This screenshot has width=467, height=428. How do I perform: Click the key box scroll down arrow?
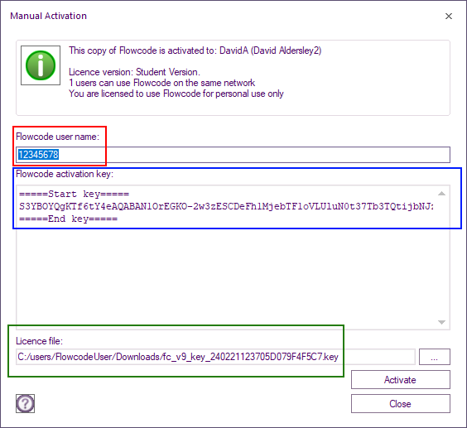coord(441,322)
